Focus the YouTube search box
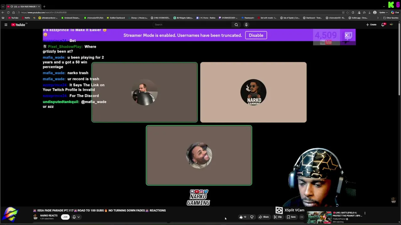Image resolution: width=401 pixels, height=225 pixels. click(192, 25)
